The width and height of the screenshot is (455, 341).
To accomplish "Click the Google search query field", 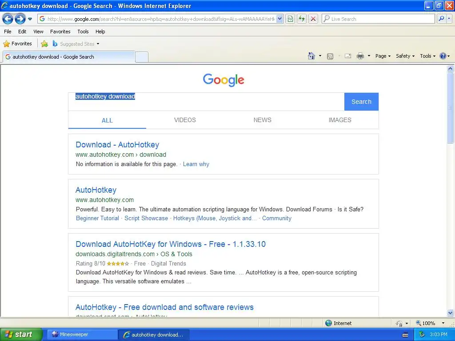I will tap(206, 102).
